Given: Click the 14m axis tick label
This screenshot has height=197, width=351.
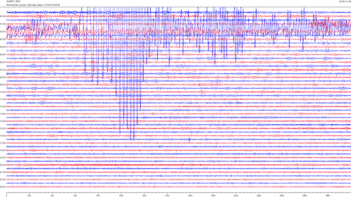Looking at the screenshot, I should (167, 196).
